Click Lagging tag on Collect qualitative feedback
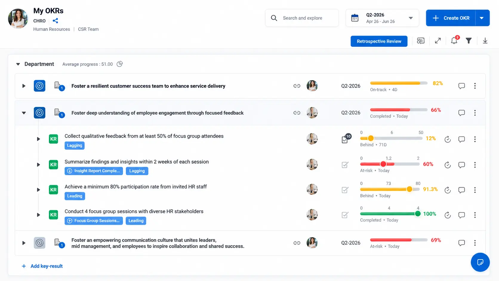 pos(75,145)
